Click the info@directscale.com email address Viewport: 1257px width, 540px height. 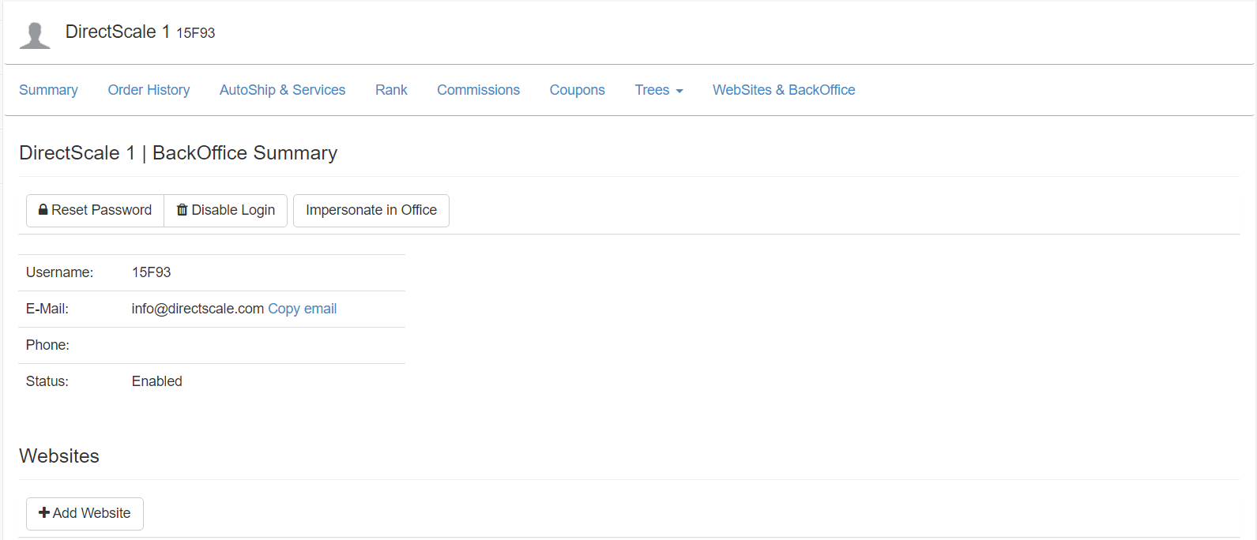pos(198,309)
